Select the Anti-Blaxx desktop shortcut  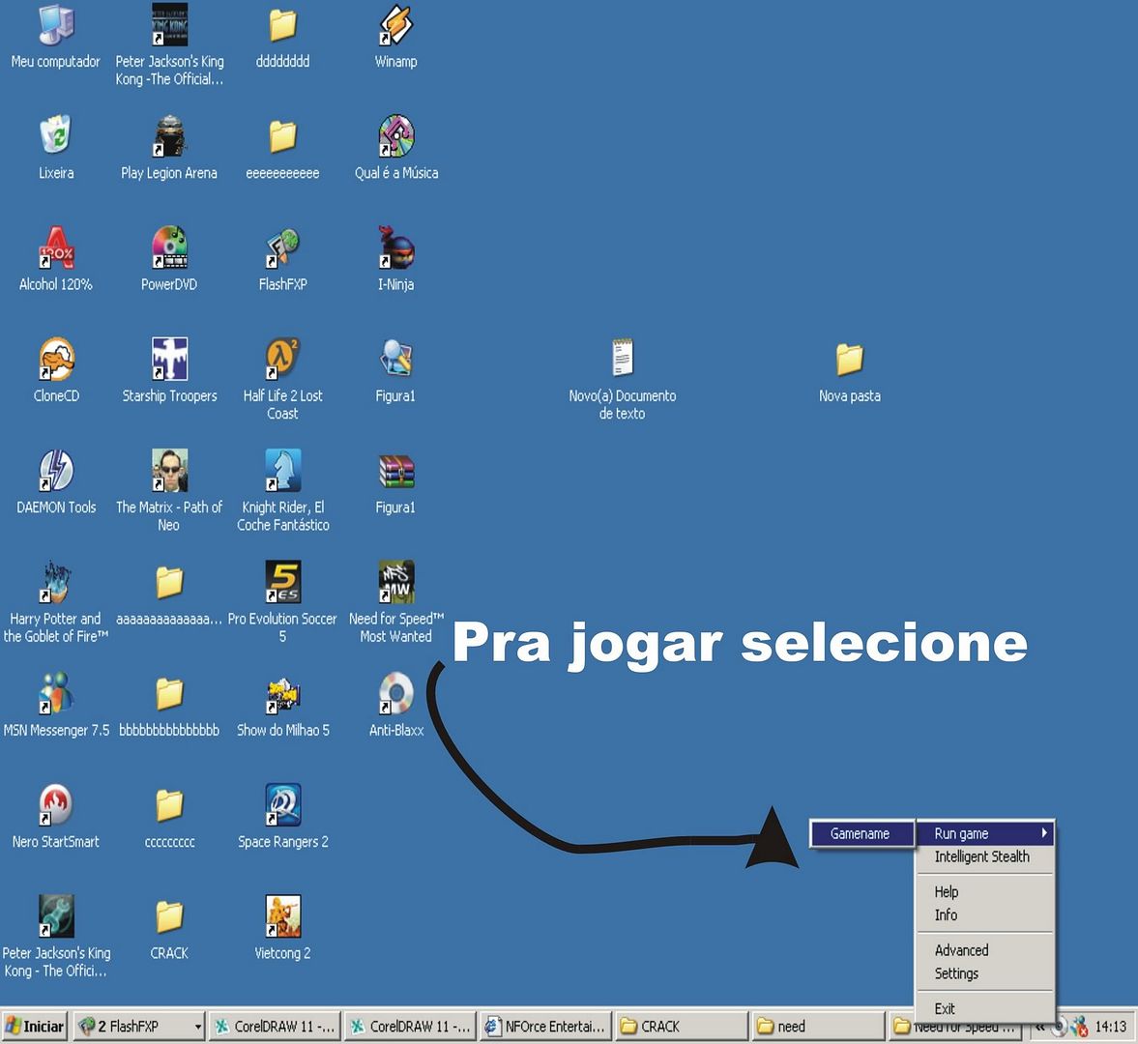395,694
